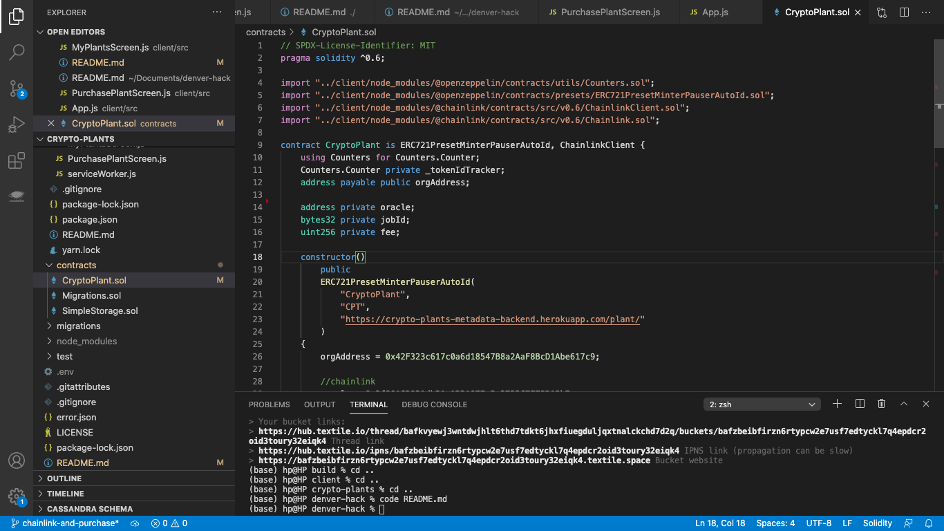Create a new terminal with plus icon
Viewport: 944px width, 531px height.
pyautogui.click(x=837, y=404)
